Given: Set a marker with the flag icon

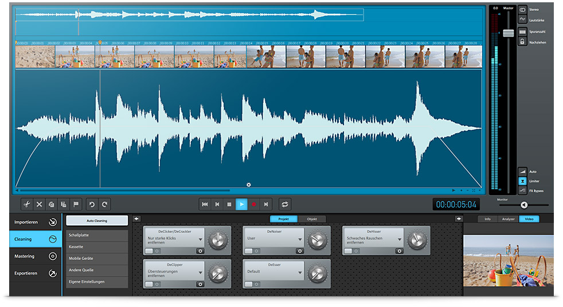Looking at the screenshot, I should coord(76,204).
